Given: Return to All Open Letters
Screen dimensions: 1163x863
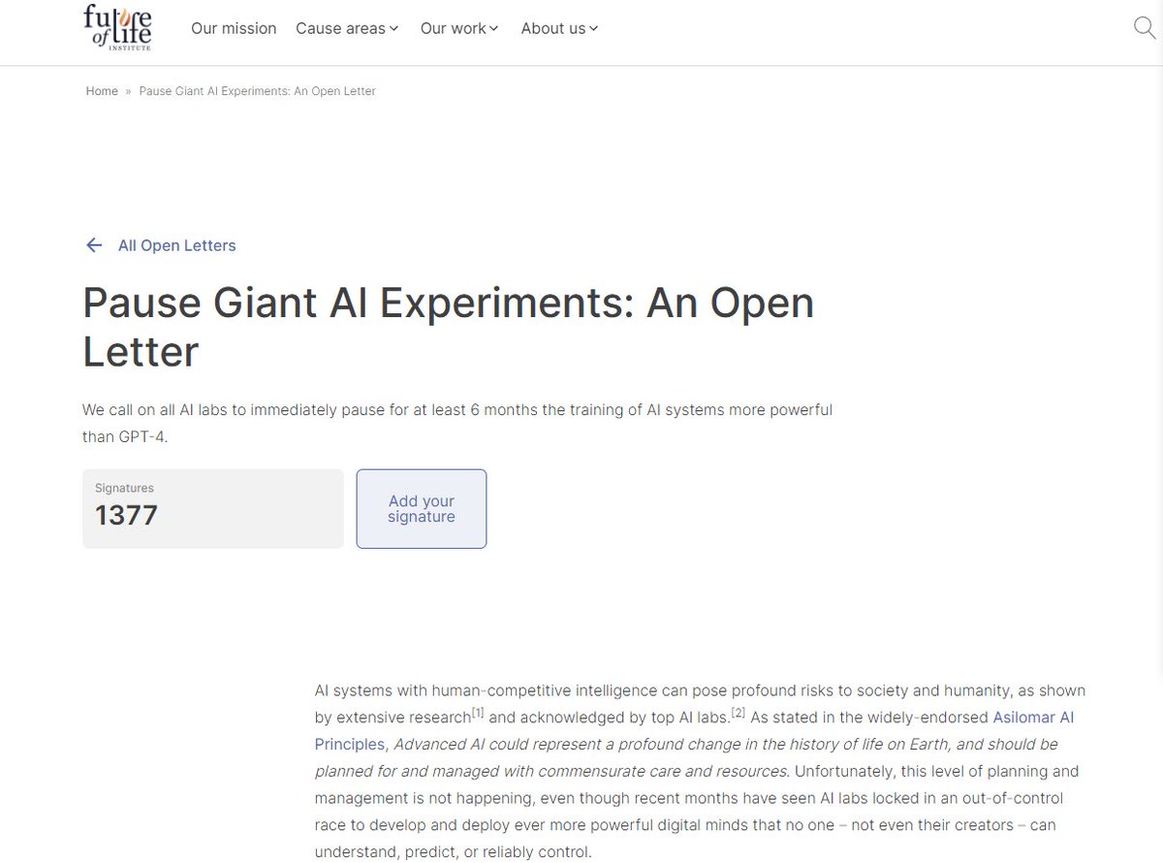Looking at the screenshot, I should coord(176,245).
